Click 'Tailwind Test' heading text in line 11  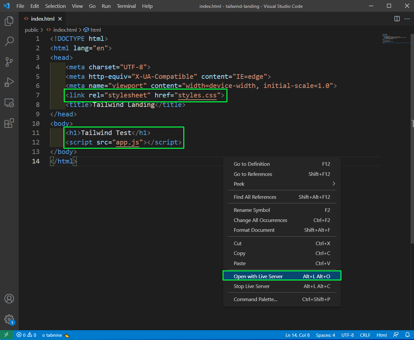(x=106, y=133)
